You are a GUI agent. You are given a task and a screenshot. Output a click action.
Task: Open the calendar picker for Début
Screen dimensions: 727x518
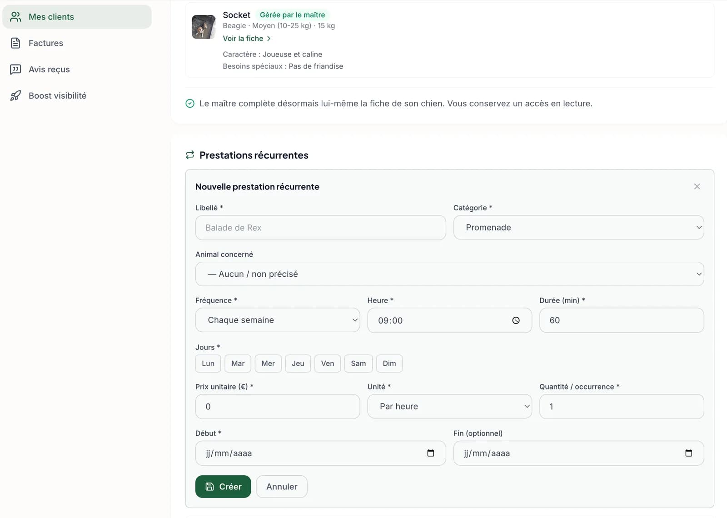tap(431, 453)
